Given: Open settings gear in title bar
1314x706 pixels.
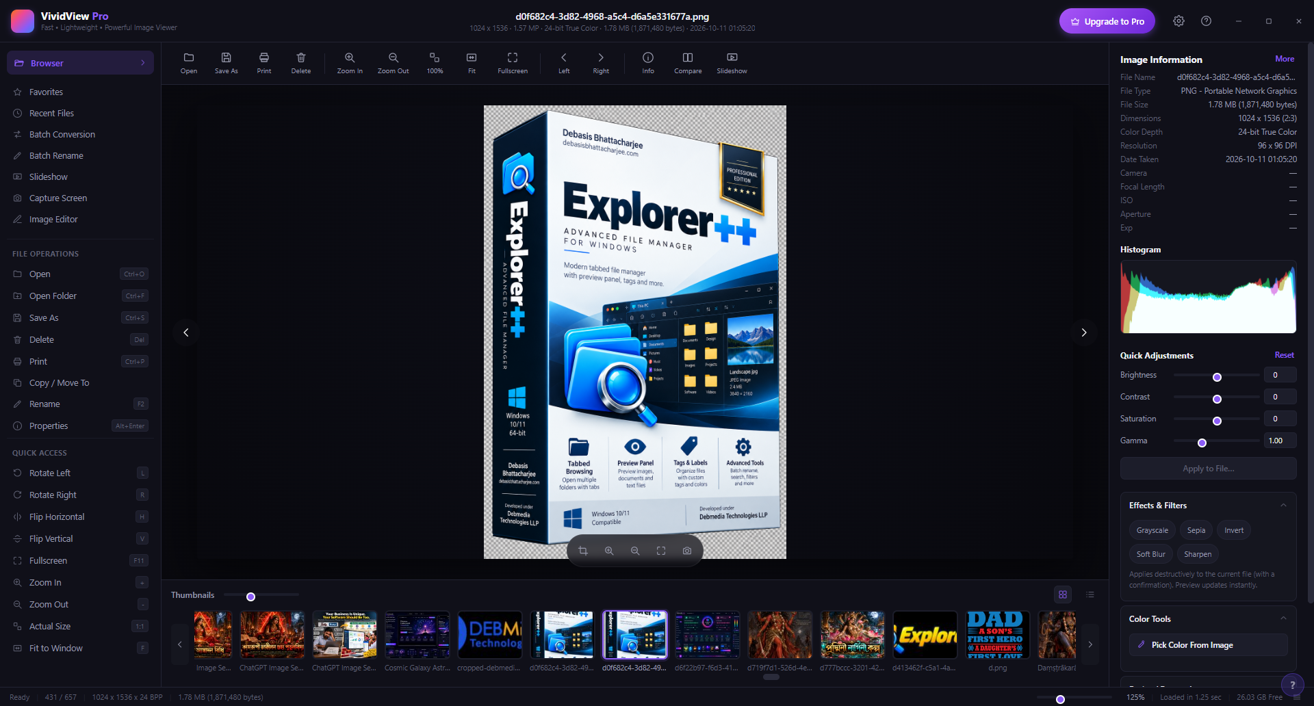Looking at the screenshot, I should [1178, 21].
